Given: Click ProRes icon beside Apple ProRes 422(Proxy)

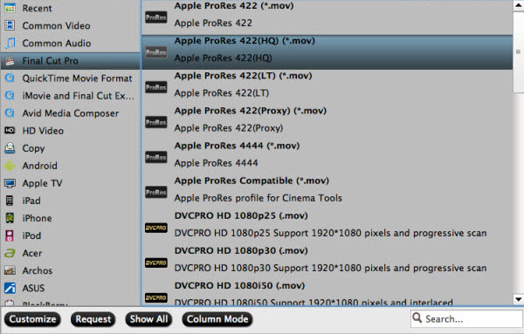Looking at the screenshot, I should point(156,122).
